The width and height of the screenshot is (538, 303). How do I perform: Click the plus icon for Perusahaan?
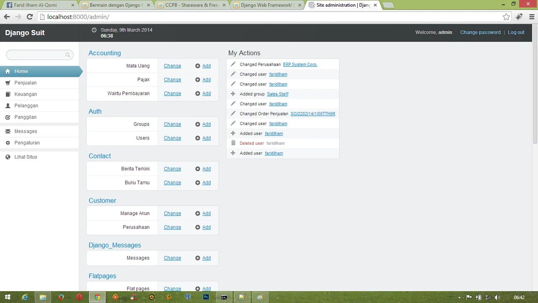tap(198, 228)
